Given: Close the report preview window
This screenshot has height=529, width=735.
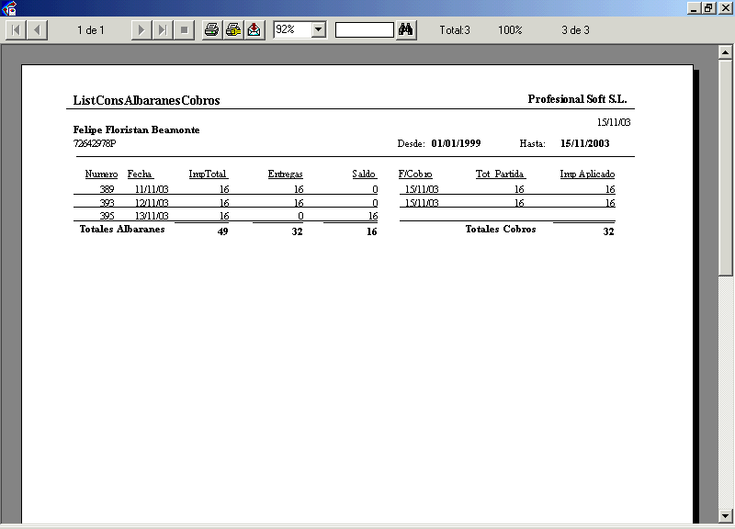Looking at the screenshot, I should pyautogui.click(x=725, y=7).
